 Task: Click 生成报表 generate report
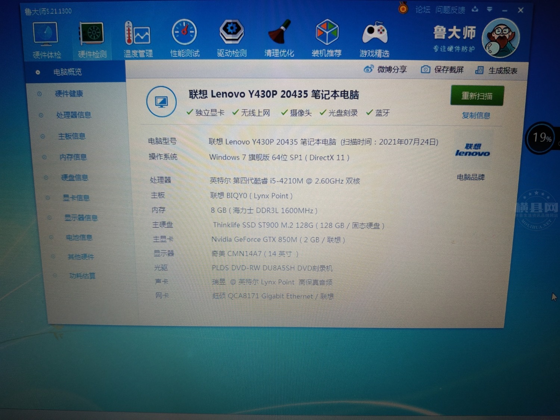pyautogui.click(x=496, y=71)
